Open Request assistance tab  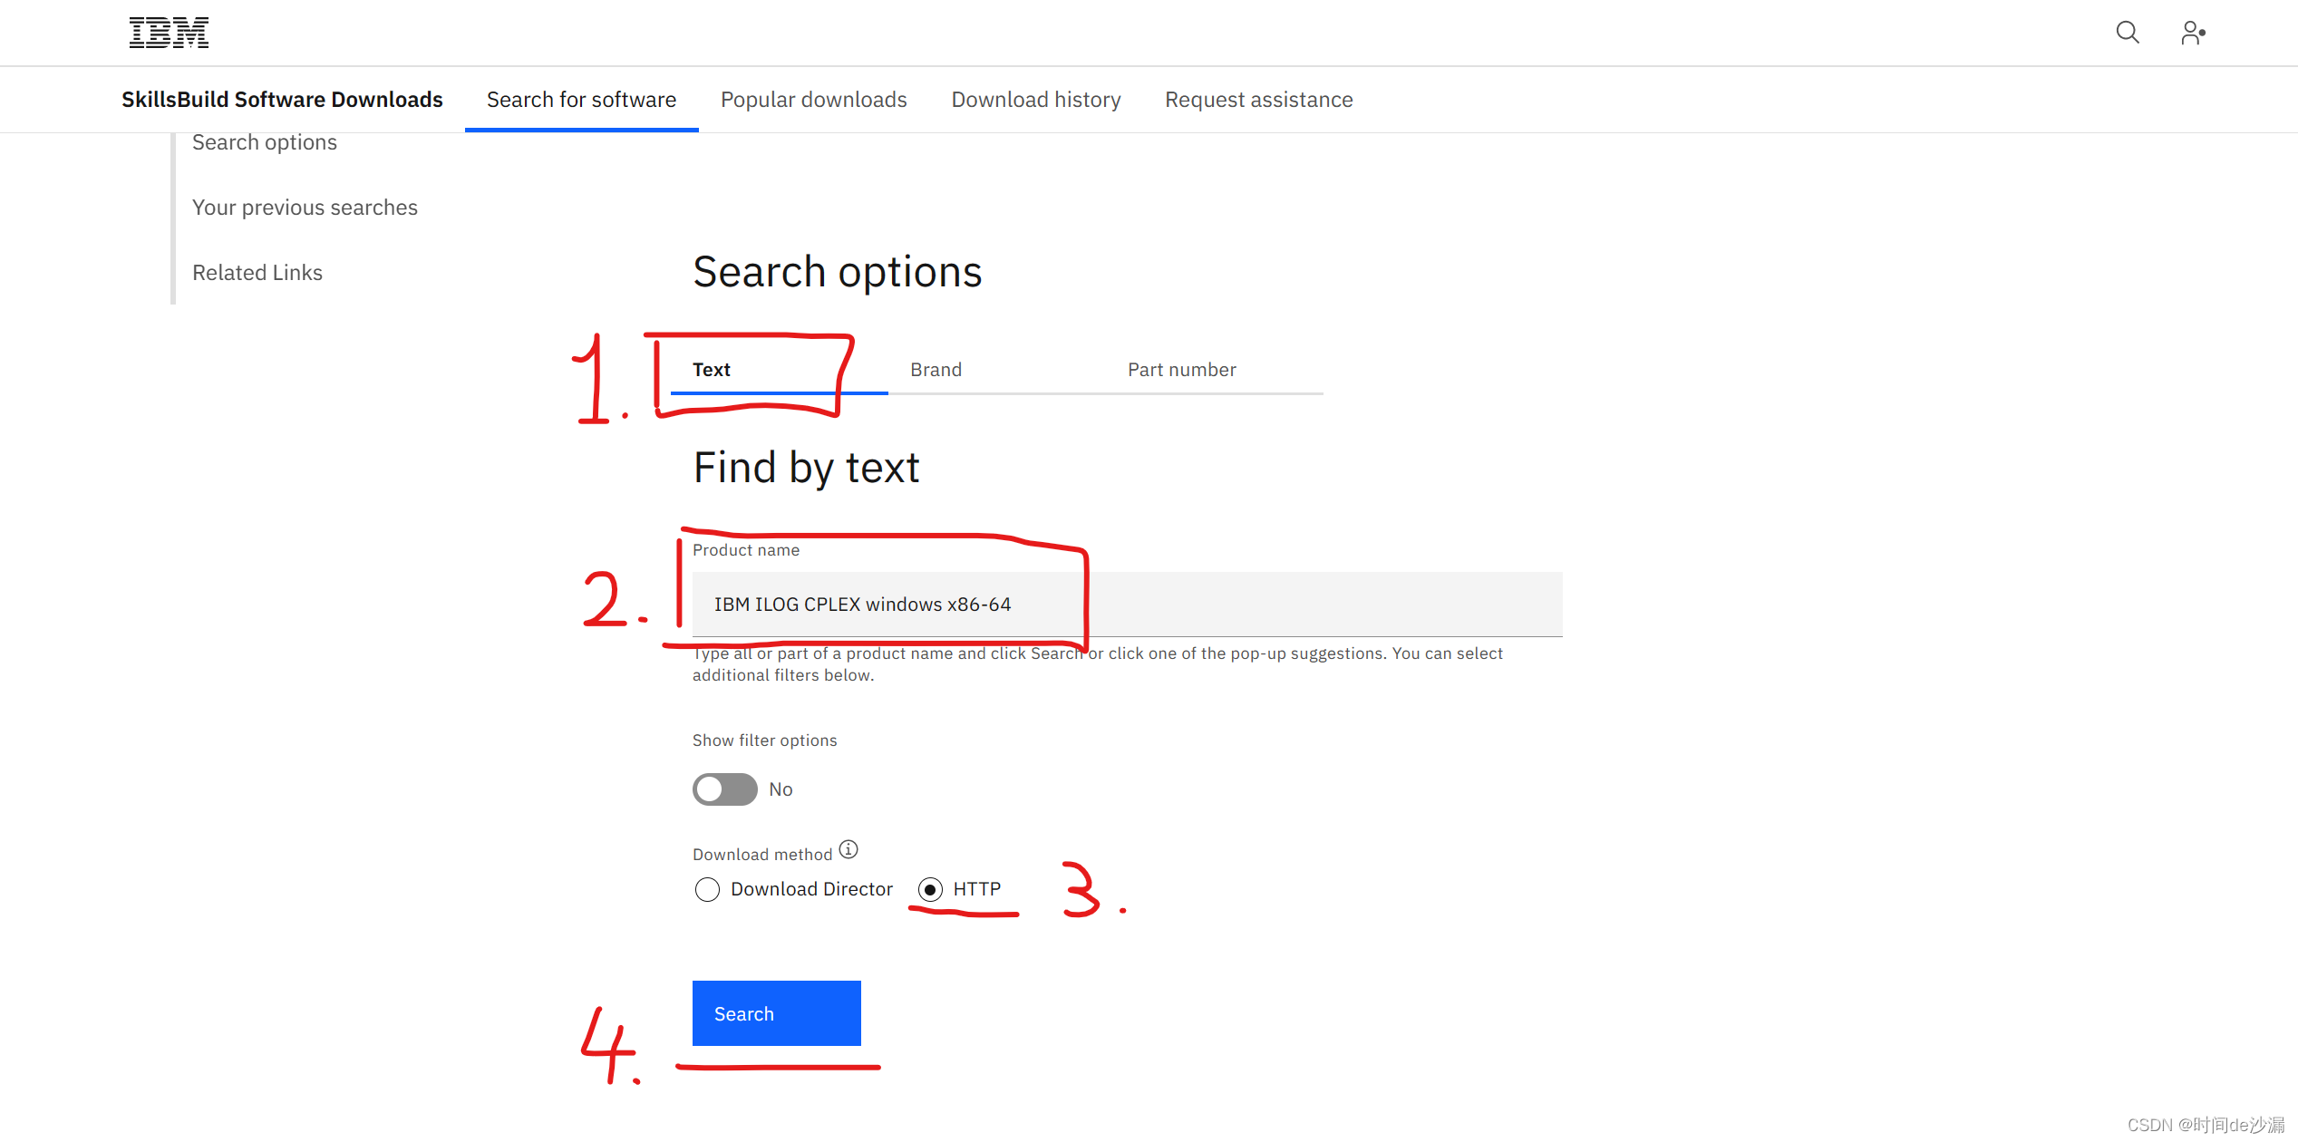pos(1257,98)
